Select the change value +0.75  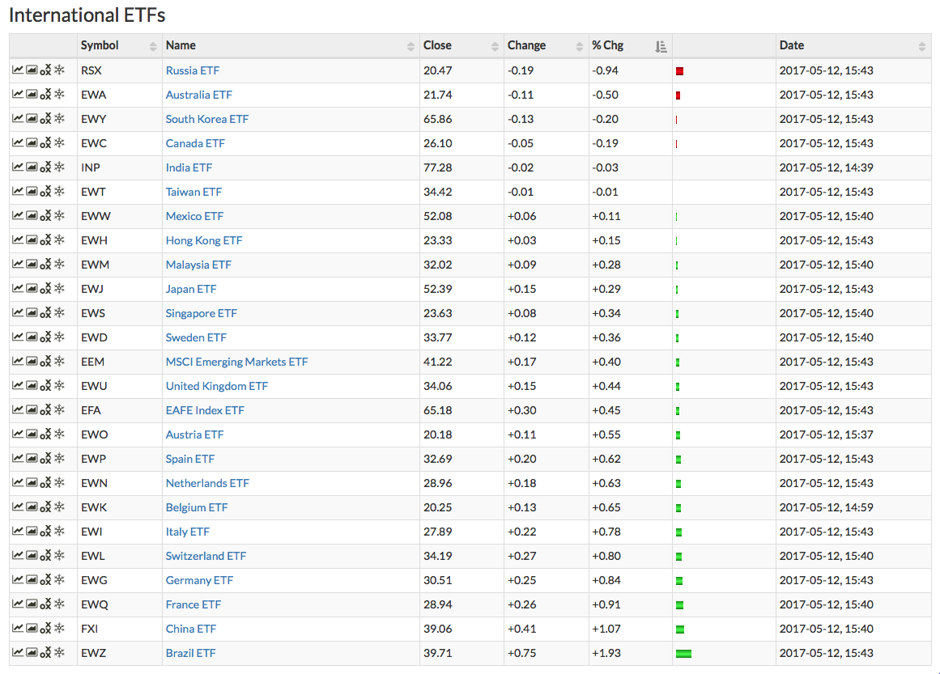(x=521, y=653)
